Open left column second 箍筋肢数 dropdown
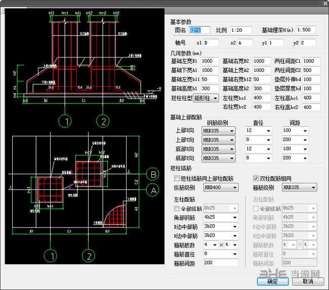The height and width of the screenshot is (290, 329). tap(231, 245)
